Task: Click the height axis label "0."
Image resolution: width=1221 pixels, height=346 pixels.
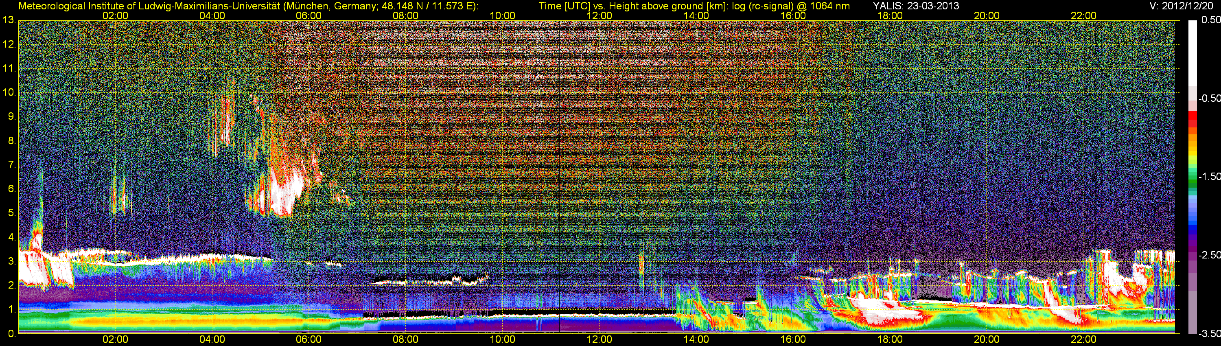Action: 12,334
